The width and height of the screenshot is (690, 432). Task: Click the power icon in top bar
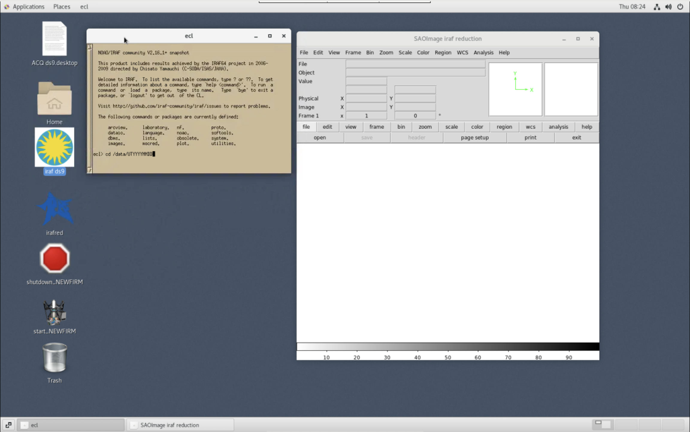[680, 7]
